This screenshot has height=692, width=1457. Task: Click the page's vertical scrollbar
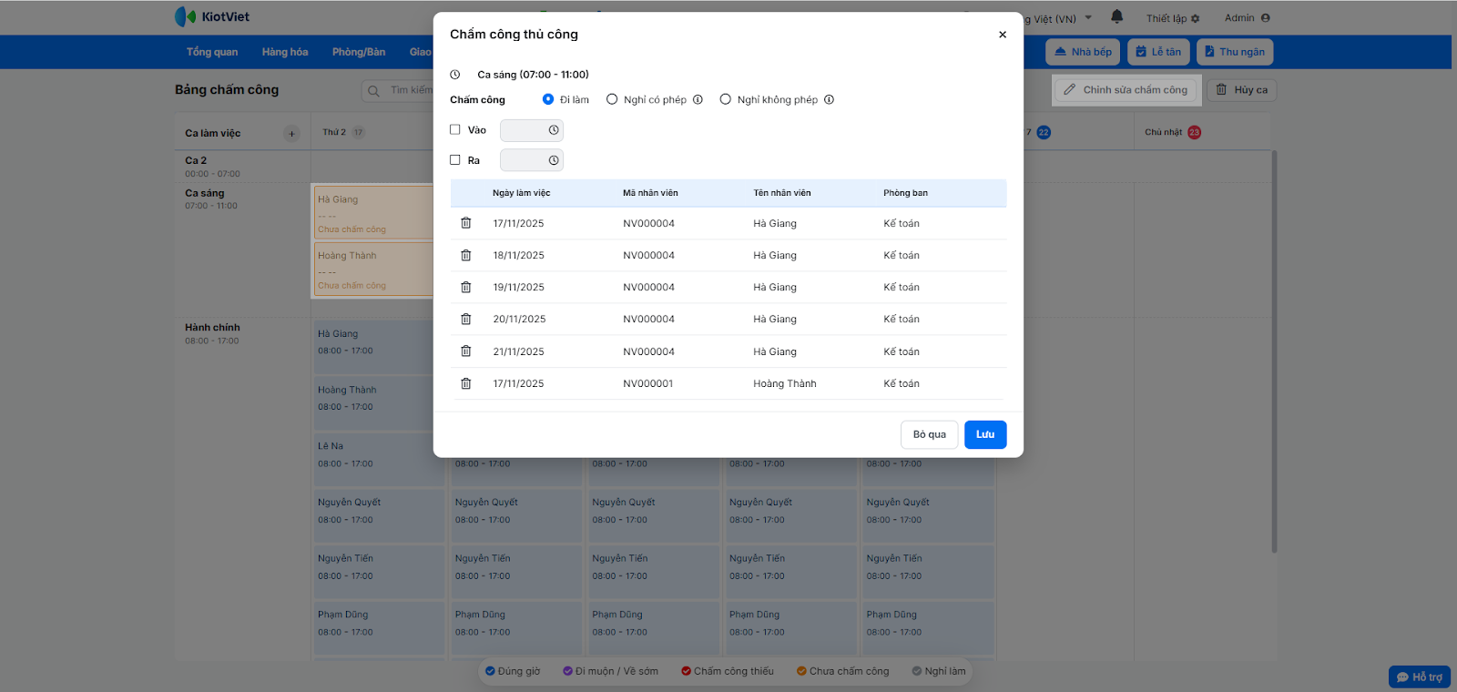[x=1274, y=351]
